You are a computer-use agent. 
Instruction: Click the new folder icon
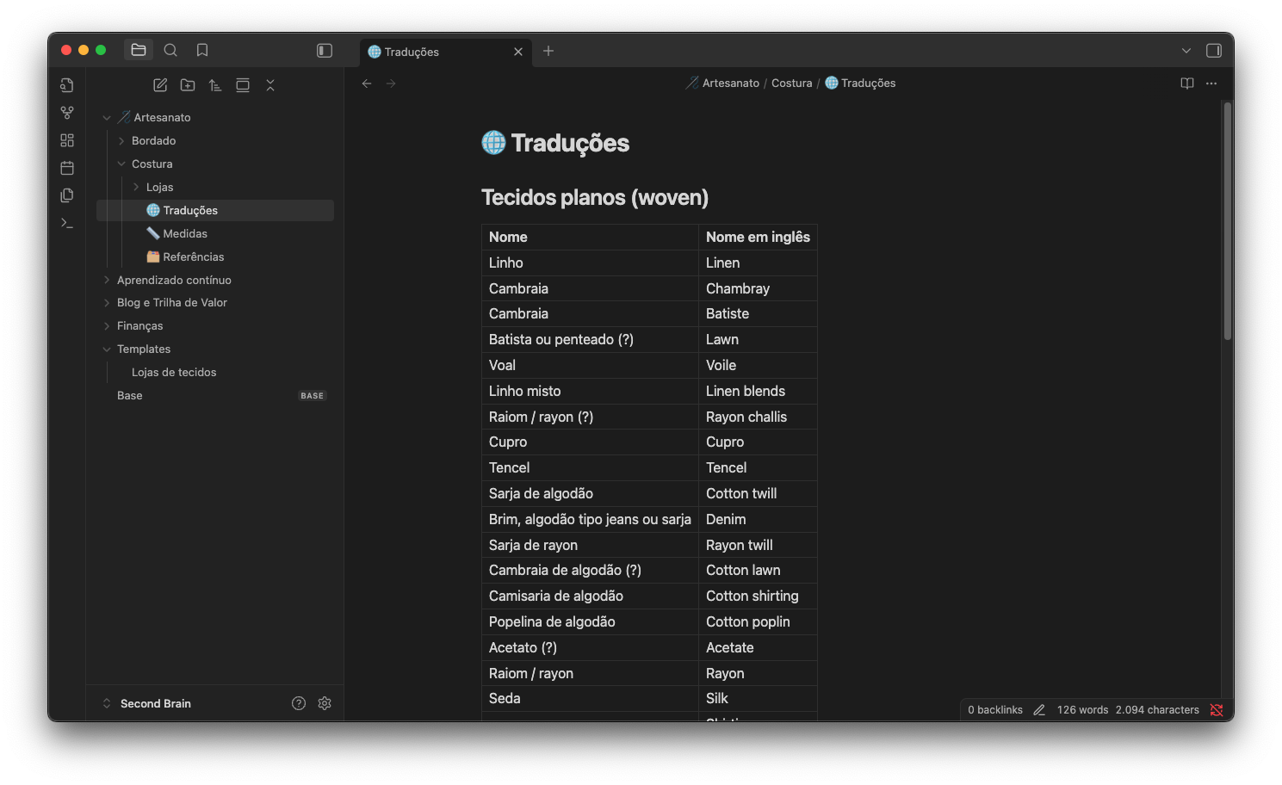coord(188,85)
